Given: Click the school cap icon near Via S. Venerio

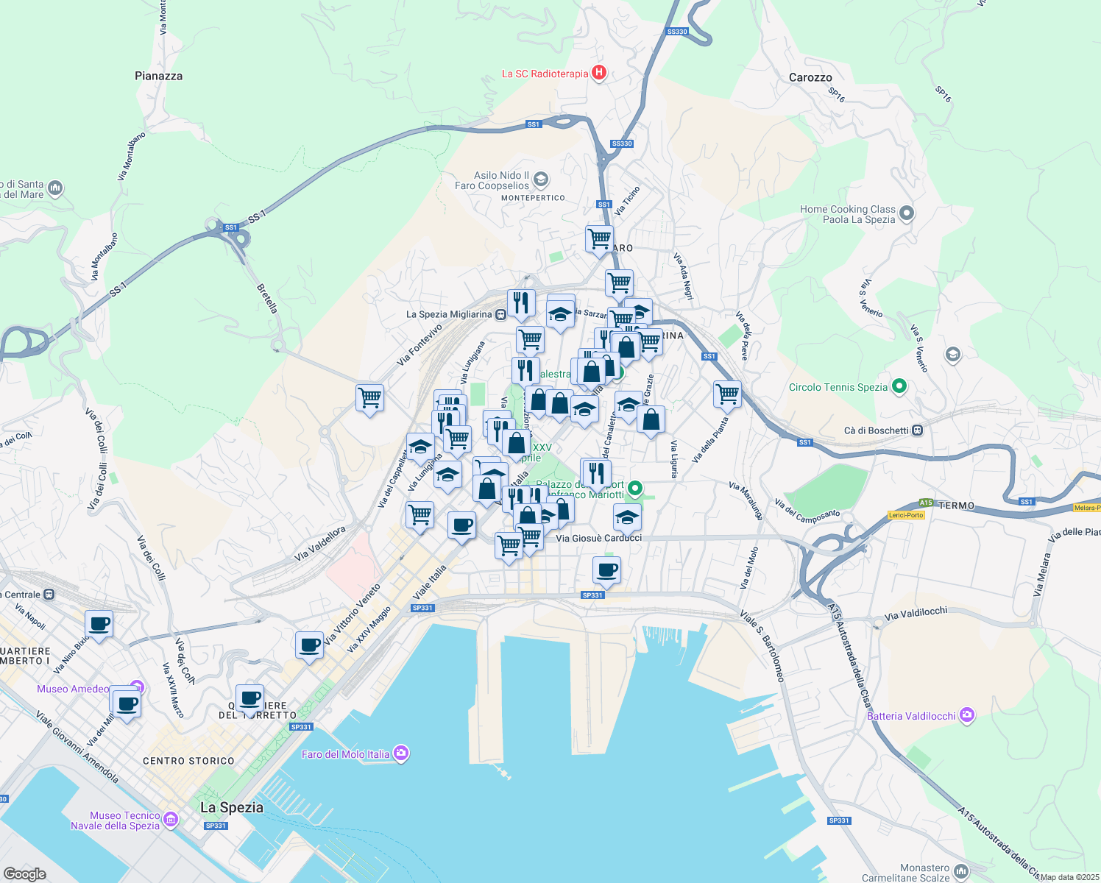Looking at the screenshot, I should coord(953,355).
